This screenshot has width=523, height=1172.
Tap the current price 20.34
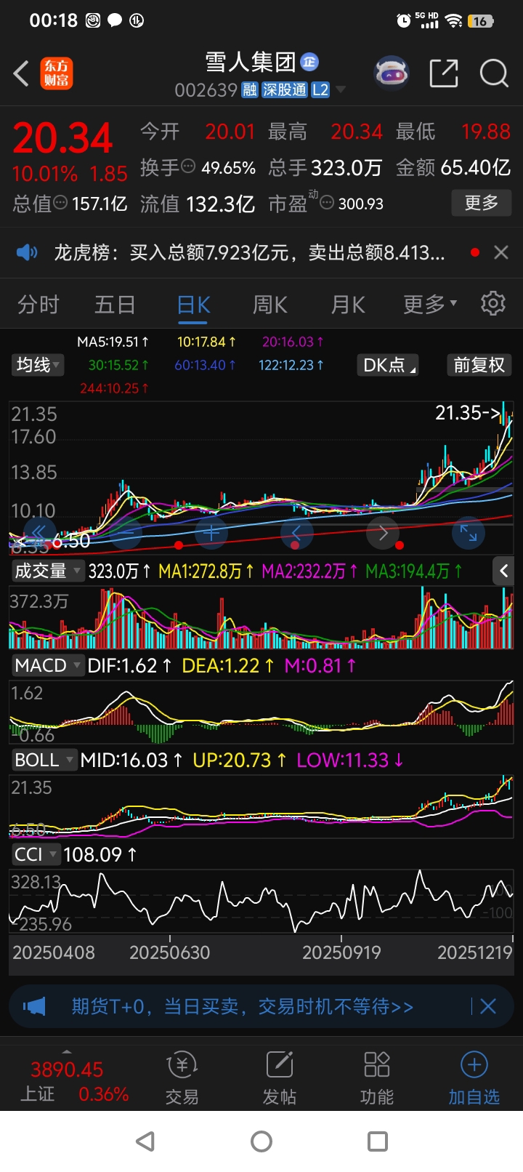[63, 138]
